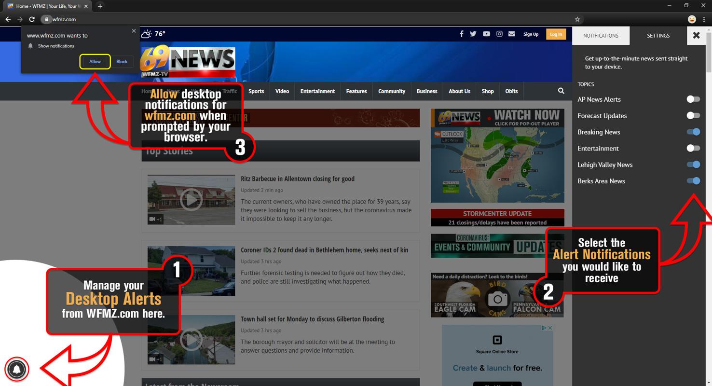The height and width of the screenshot is (386, 712).
Task: Open WFMZ's Facebook page via the Facebook icon
Action: tap(461, 34)
